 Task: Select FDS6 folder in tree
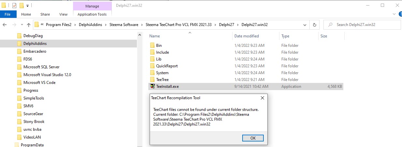coord(28,59)
